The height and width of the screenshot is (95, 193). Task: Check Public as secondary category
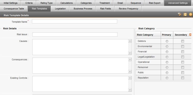[182, 72]
